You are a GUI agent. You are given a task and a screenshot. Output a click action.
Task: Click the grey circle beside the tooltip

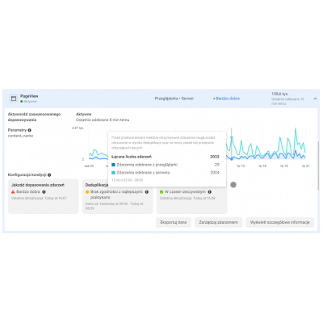(x=233, y=185)
